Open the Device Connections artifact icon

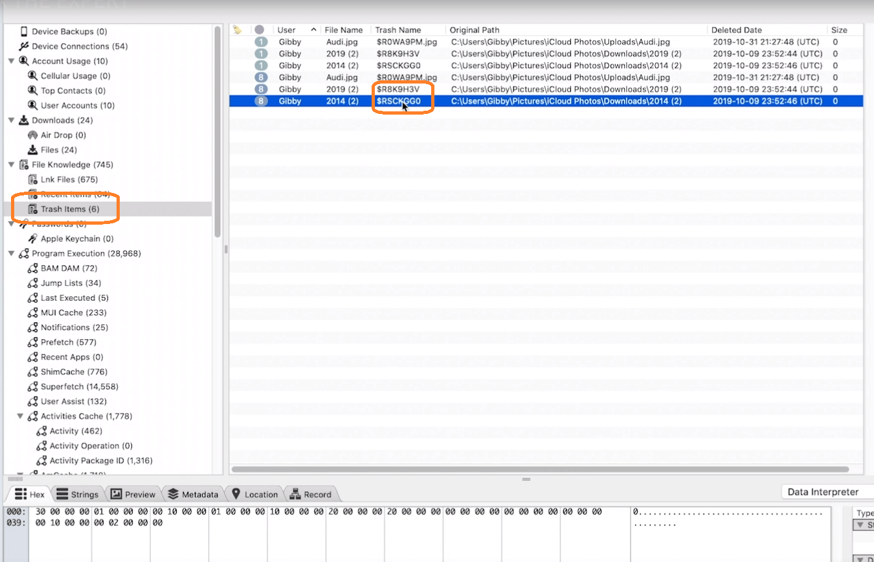pyautogui.click(x=25, y=45)
